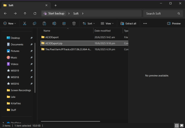The height and width of the screenshot is (128, 185).
Task: Unpin MI5019 from quick access
Action: [32, 71]
